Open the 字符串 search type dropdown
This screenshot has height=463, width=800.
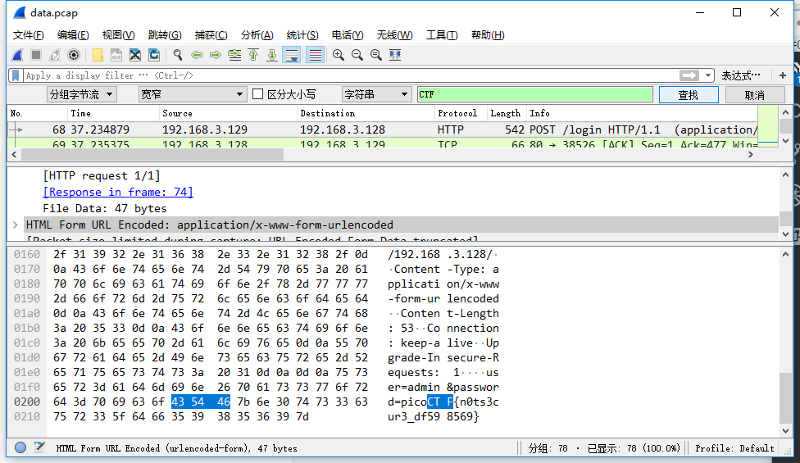pos(376,95)
